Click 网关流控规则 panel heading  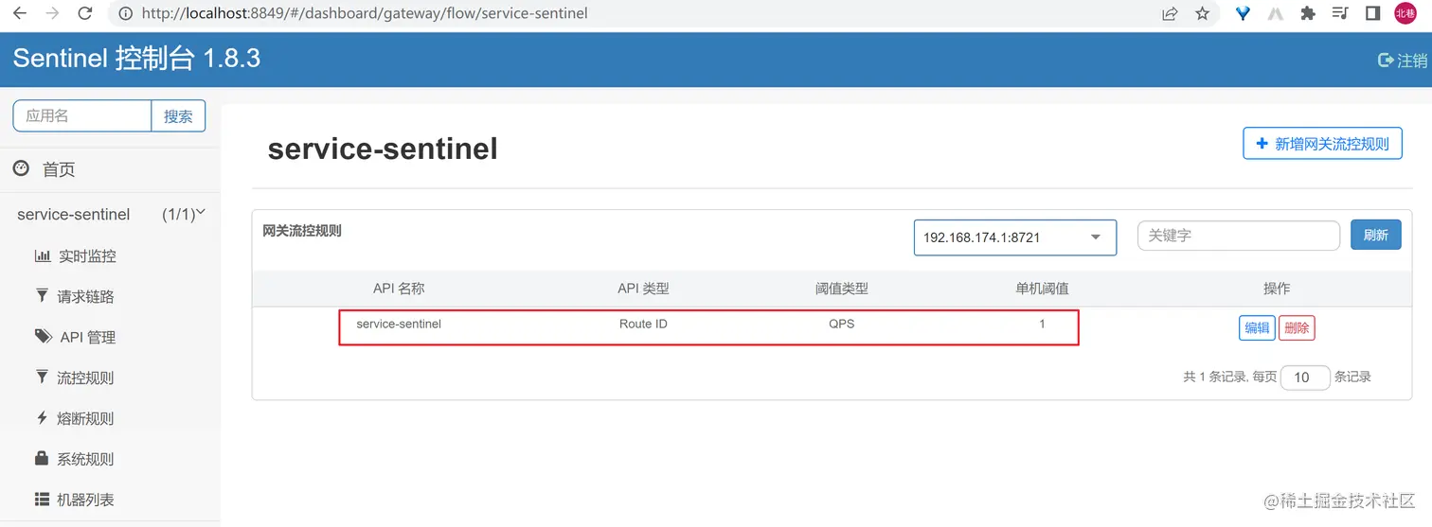pos(302,230)
